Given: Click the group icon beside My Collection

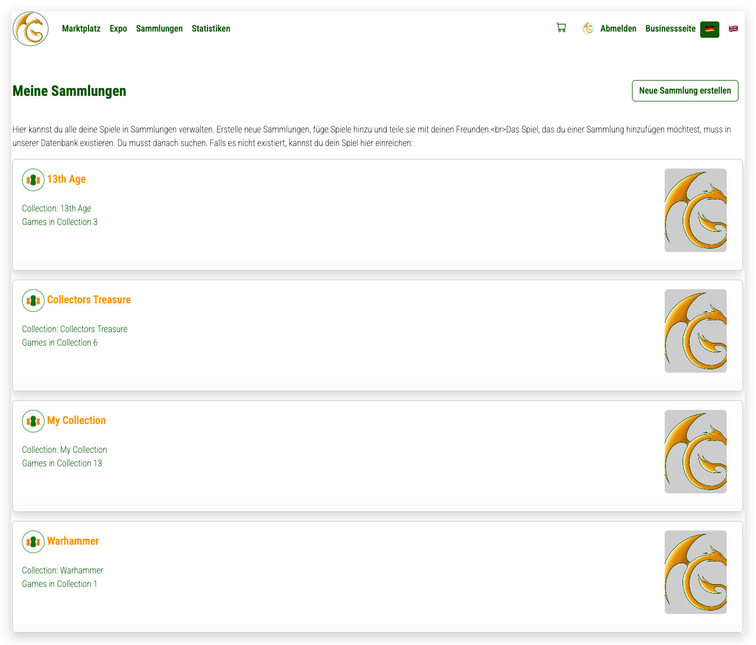Looking at the screenshot, I should tap(33, 421).
